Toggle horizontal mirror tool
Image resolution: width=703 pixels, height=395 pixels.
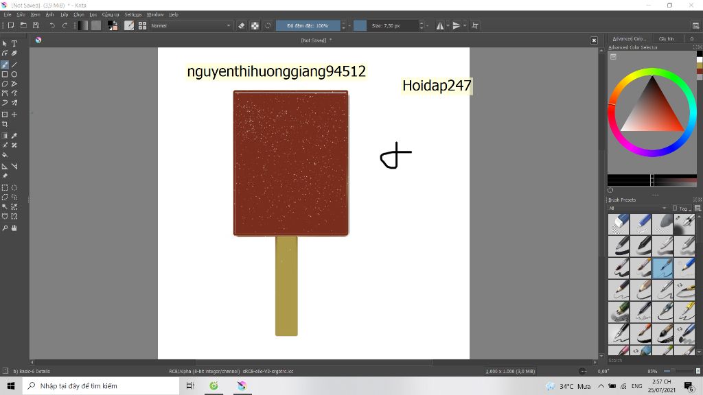point(440,25)
